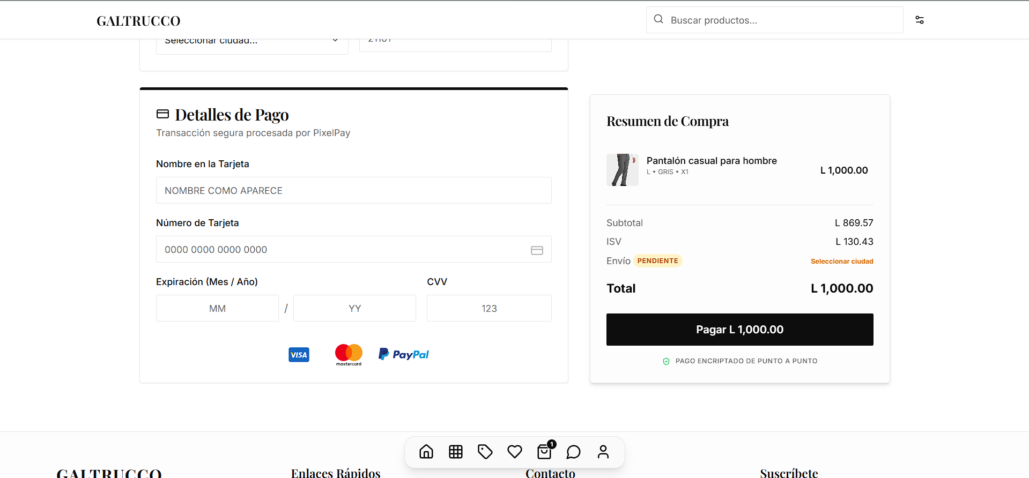Click the Pantalón casual product thumbnail
Screen dimensions: 1029x478
[622, 170]
